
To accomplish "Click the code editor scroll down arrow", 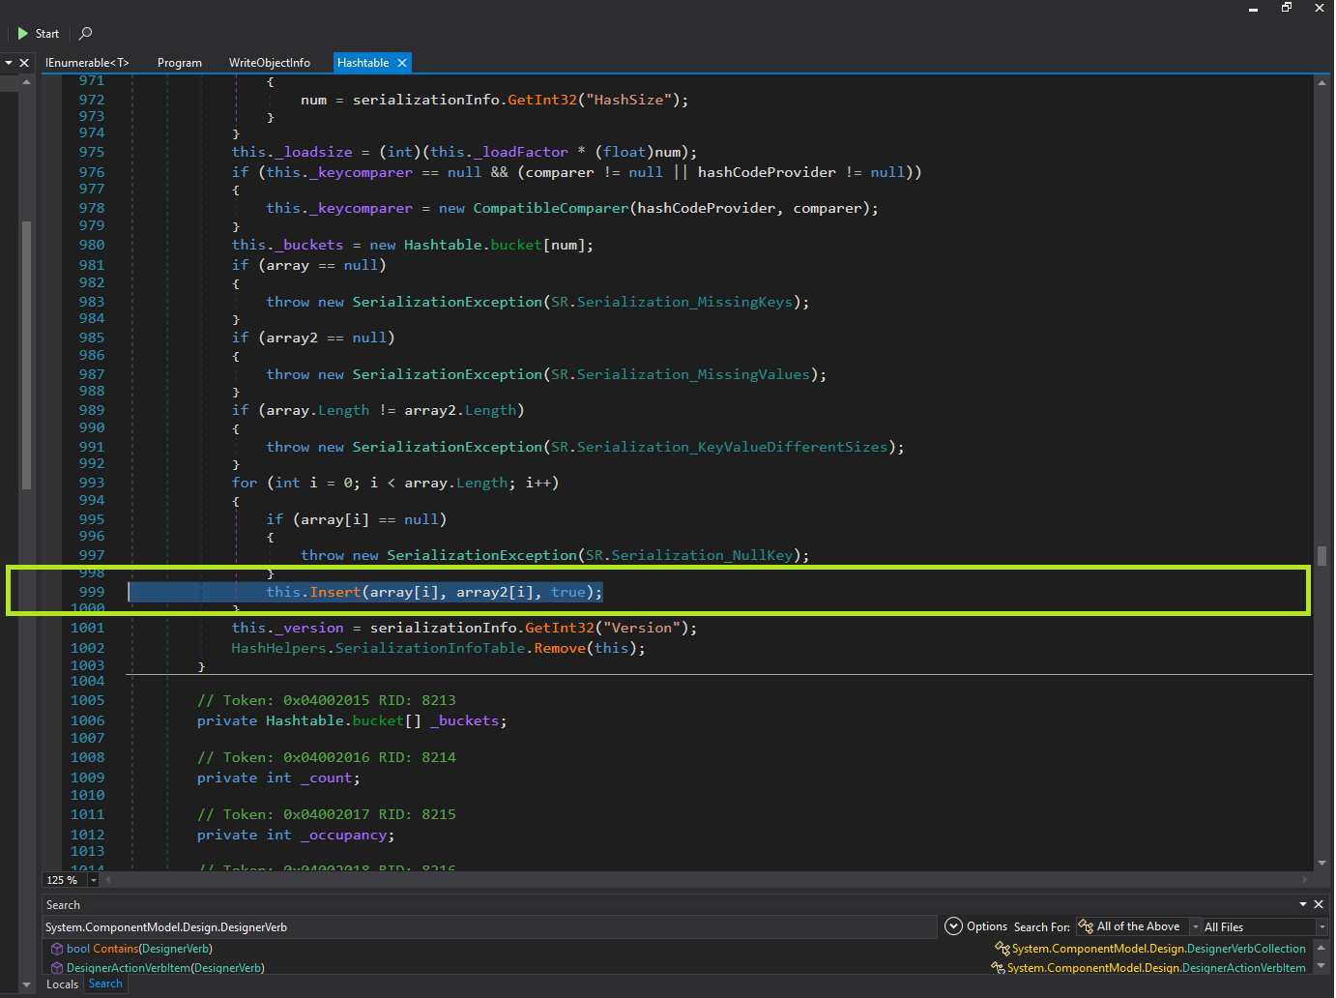I will pyautogui.click(x=1321, y=864).
